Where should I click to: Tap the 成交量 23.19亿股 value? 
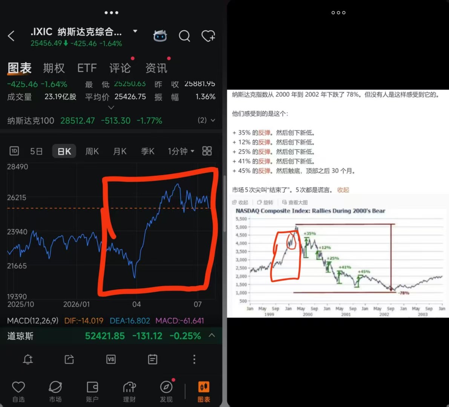point(60,97)
